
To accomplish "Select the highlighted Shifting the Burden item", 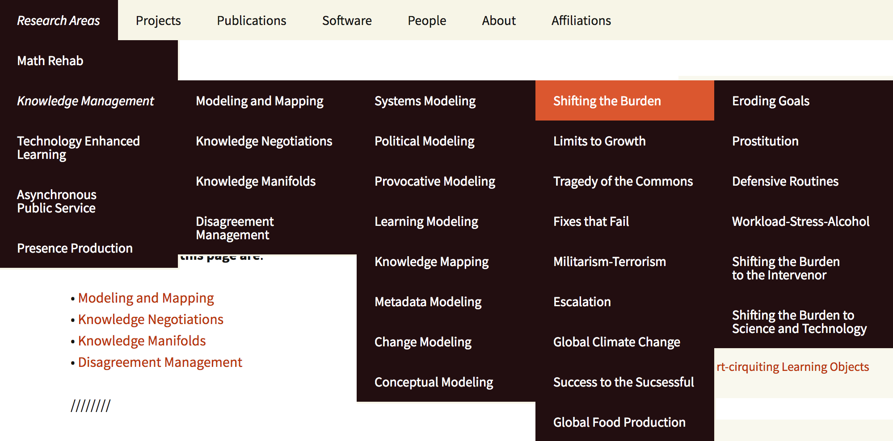I will [607, 101].
